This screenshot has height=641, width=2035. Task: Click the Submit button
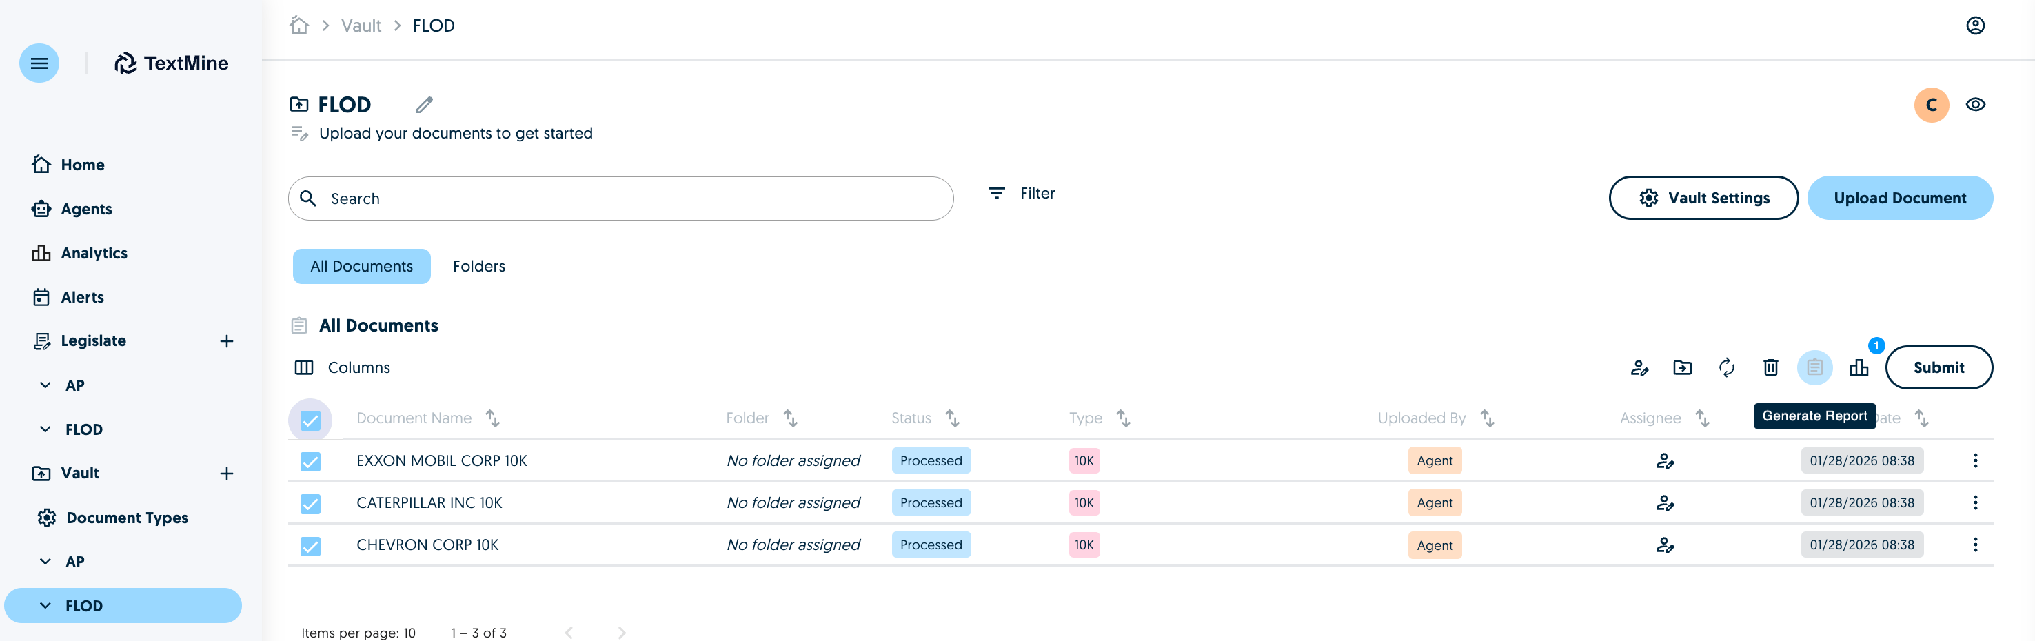(1938, 368)
